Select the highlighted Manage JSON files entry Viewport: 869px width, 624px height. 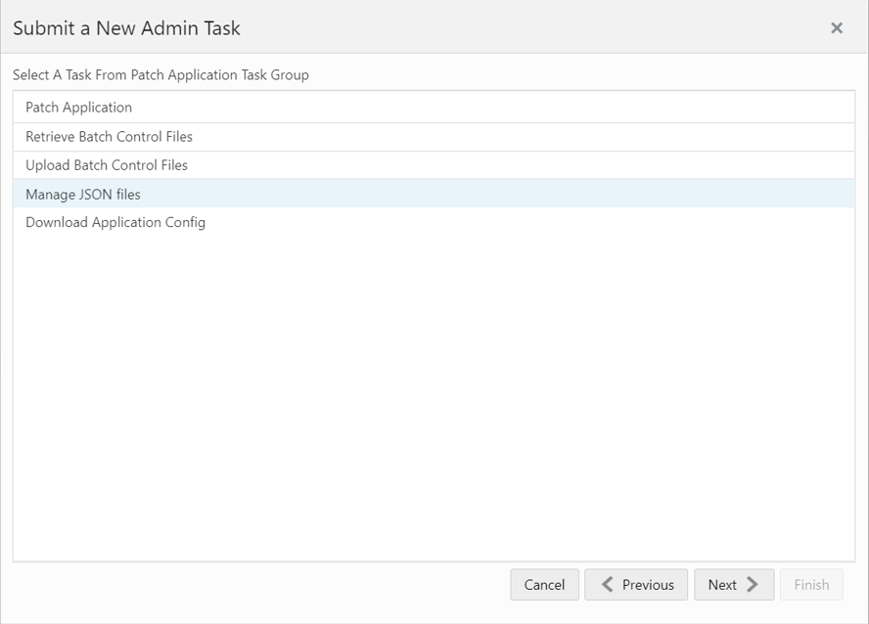tap(434, 194)
